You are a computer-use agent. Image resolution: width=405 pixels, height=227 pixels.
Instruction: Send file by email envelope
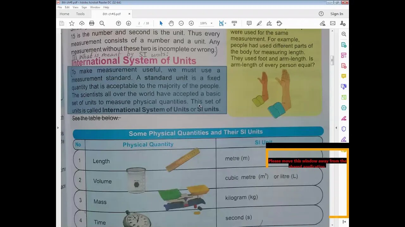tap(333, 23)
